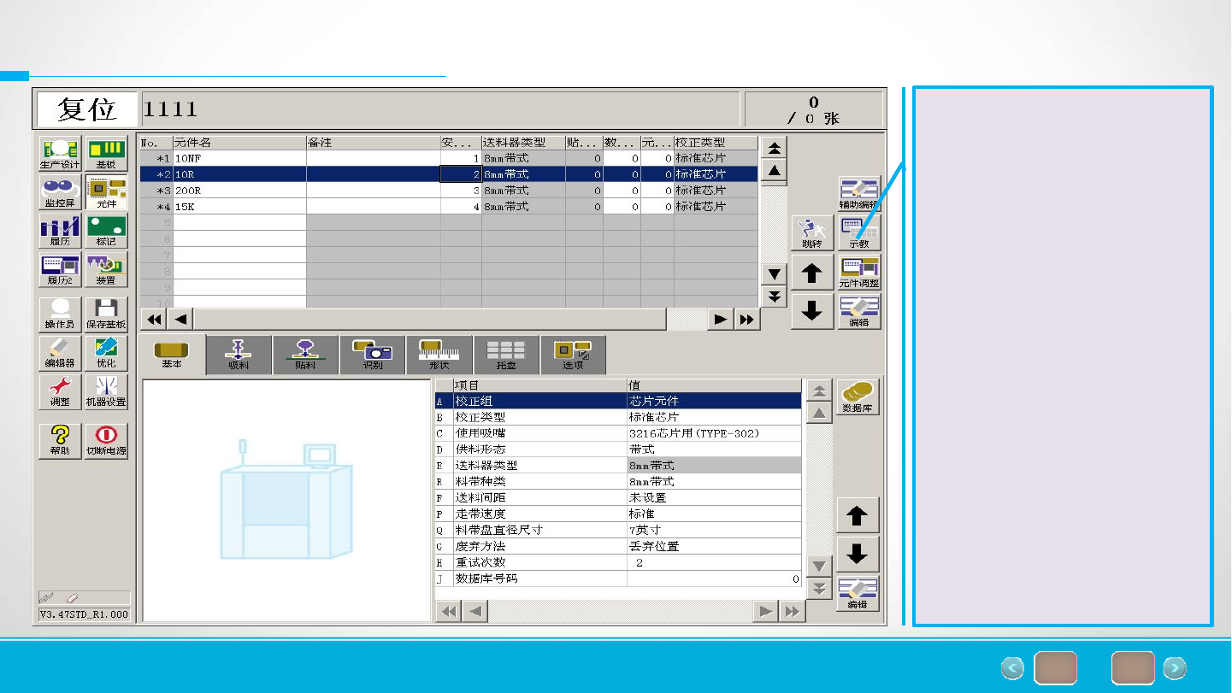The image size is (1232, 693).
Task: Open the 数据库 database icon
Action: 857,398
